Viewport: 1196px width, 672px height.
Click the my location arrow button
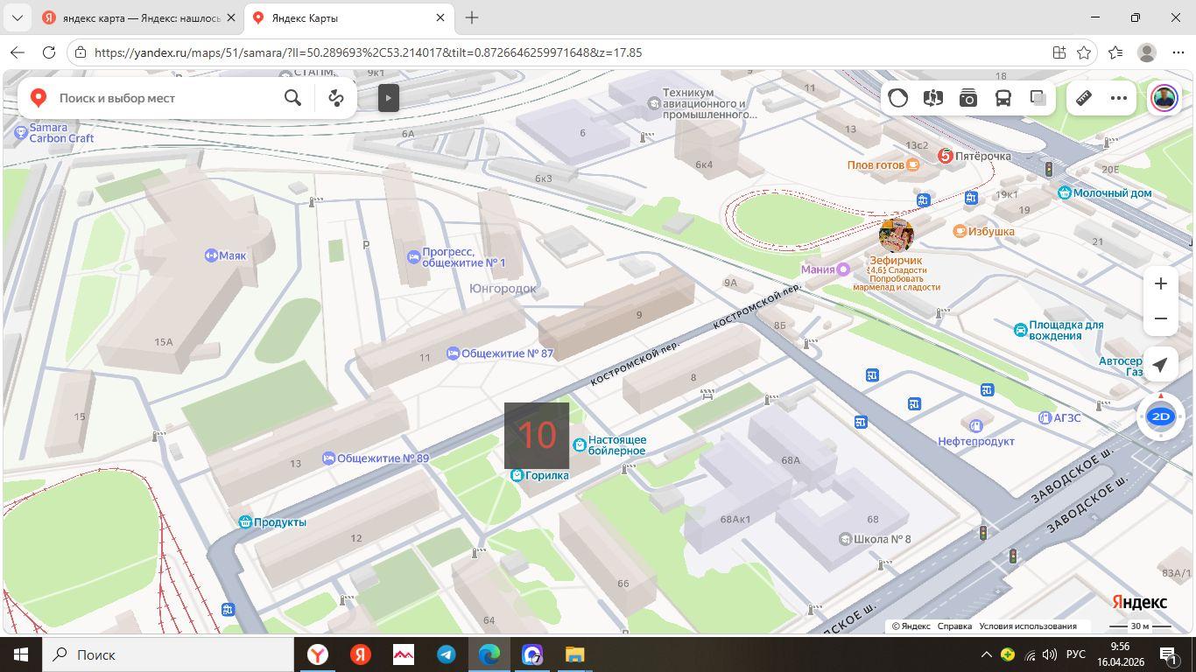coord(1161,365)
